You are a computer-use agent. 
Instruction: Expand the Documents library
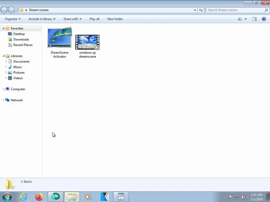click(6, 61)
